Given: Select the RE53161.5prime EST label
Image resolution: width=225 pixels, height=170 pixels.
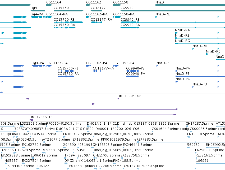Looking at the screenshot, I should click(x=209, y=155).
